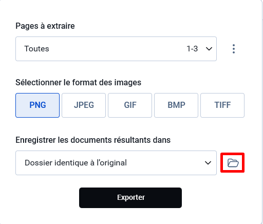263x224 pixels.
Task: Choose GIF as image format
Action: [x=130, y=105]
